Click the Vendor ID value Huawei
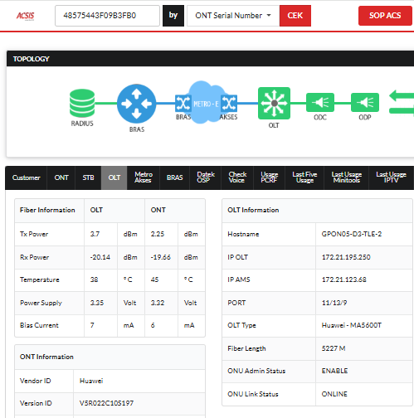The height and width of the screenshot is (418, 414). pos(91,381)
